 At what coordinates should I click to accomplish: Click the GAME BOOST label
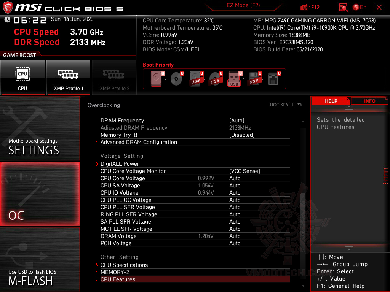point(19,55)
